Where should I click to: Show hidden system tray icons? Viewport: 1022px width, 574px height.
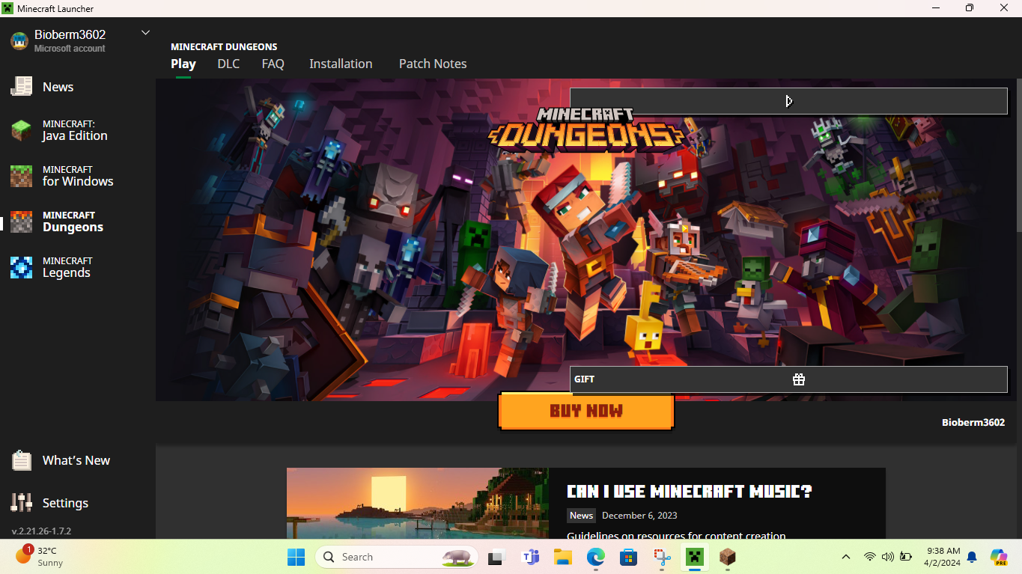pos(846,557)
